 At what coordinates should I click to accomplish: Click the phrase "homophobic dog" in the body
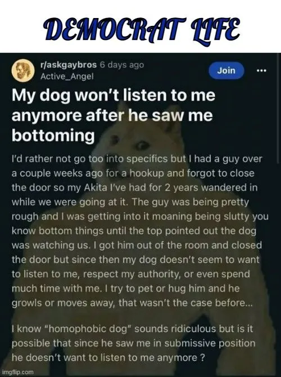[x=88, y=329]
